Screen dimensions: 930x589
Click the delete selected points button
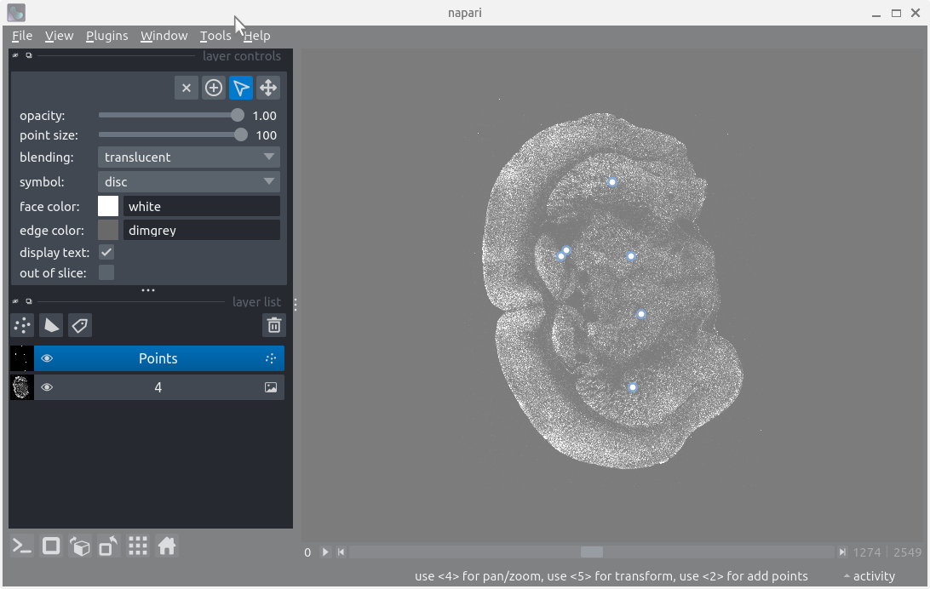187,88
